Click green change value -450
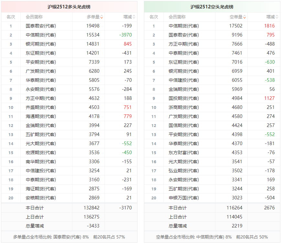The image size is (282, 244). [127, 153]
